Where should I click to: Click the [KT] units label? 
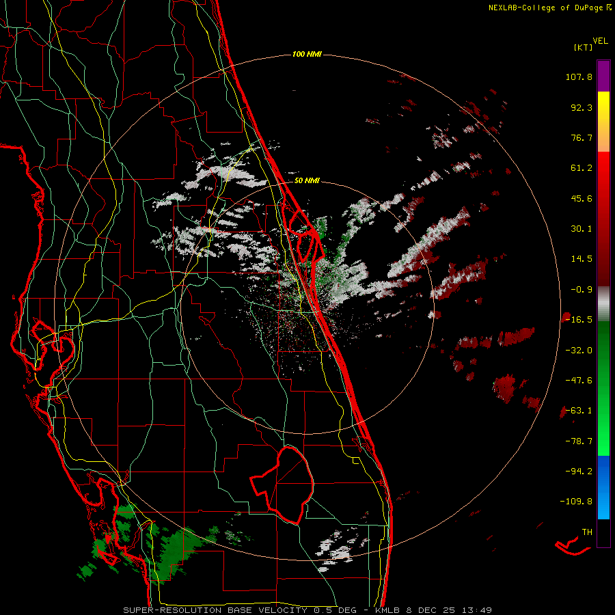583,47
